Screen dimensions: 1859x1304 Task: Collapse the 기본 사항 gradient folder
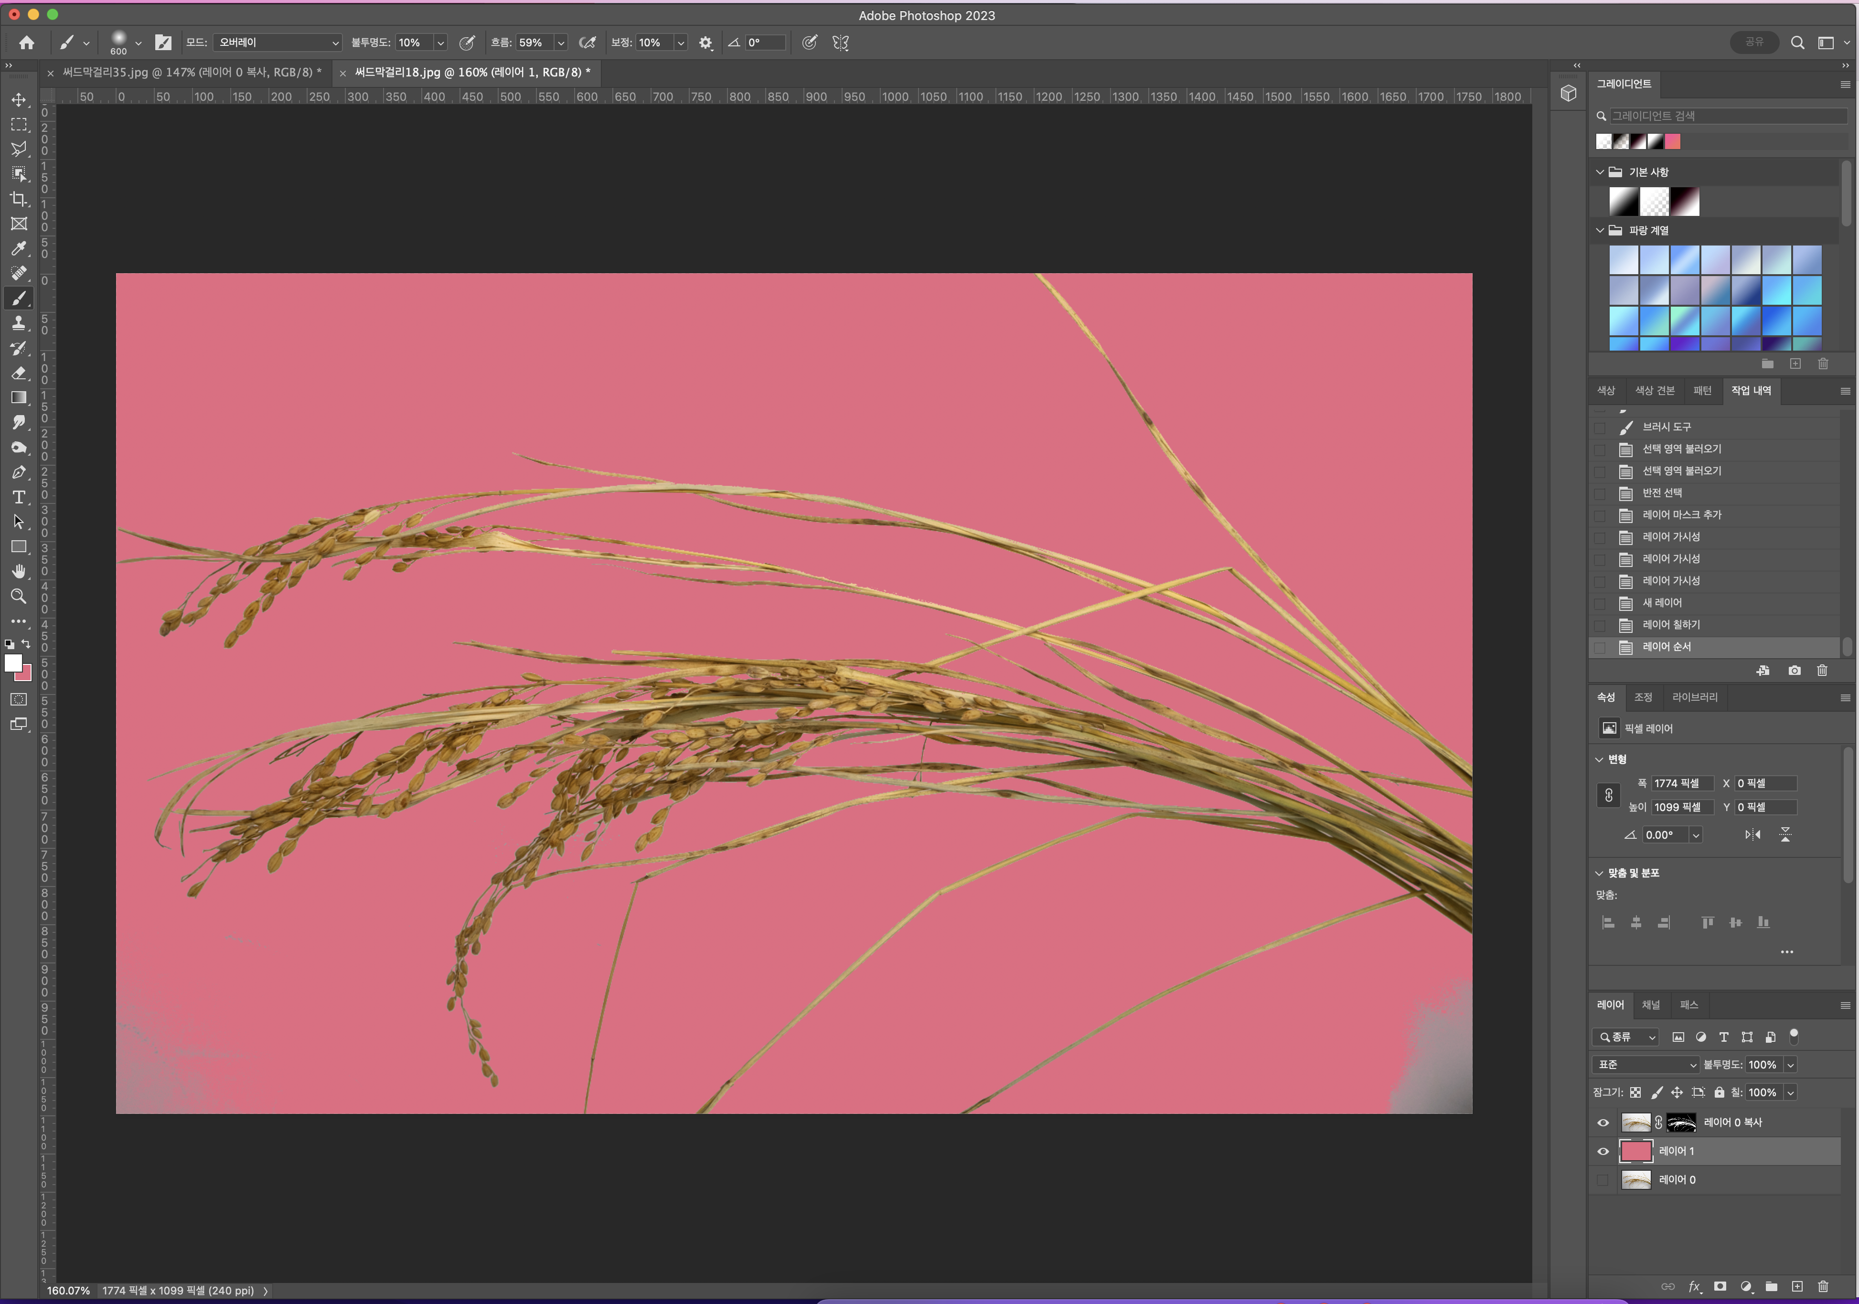click(x=1600, y=172)
